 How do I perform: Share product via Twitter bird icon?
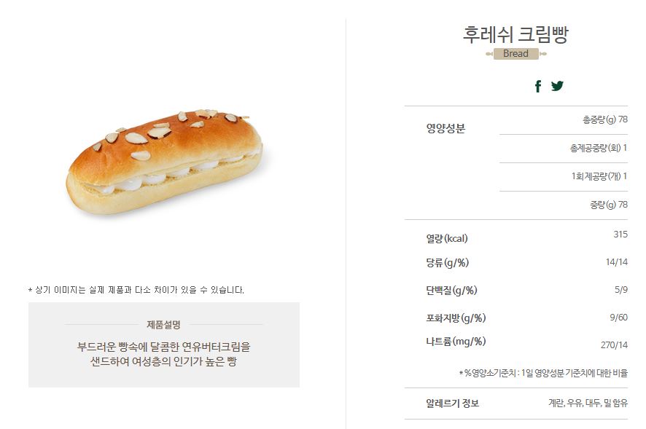[557, 86]
